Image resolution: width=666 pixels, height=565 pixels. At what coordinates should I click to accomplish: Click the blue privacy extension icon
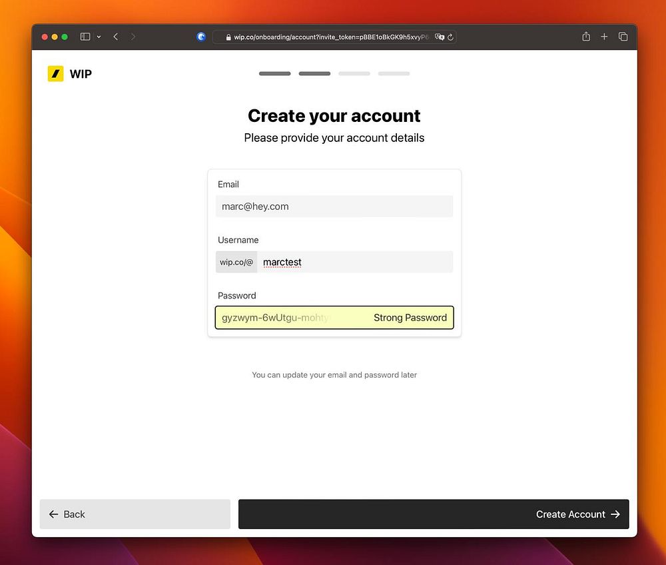coord(201,37)
